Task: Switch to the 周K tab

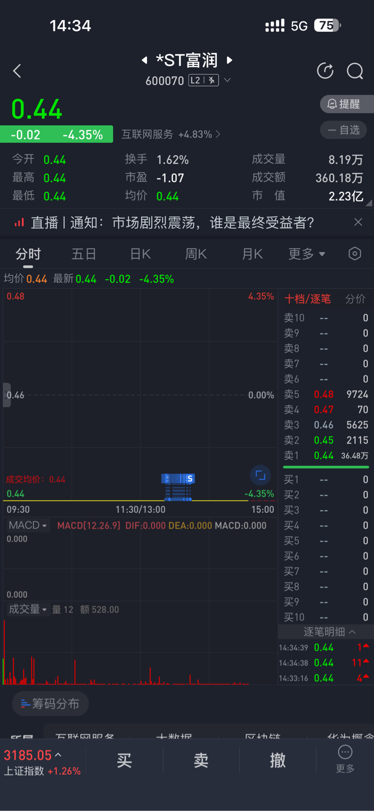Action: pos(196,254)
